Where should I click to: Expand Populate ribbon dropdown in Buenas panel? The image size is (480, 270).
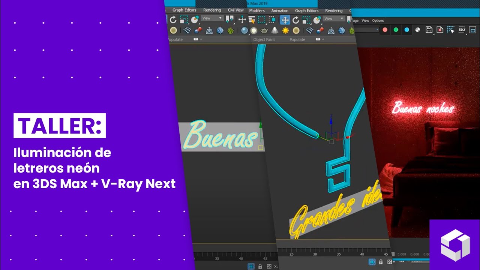click(x=198, y=39)
